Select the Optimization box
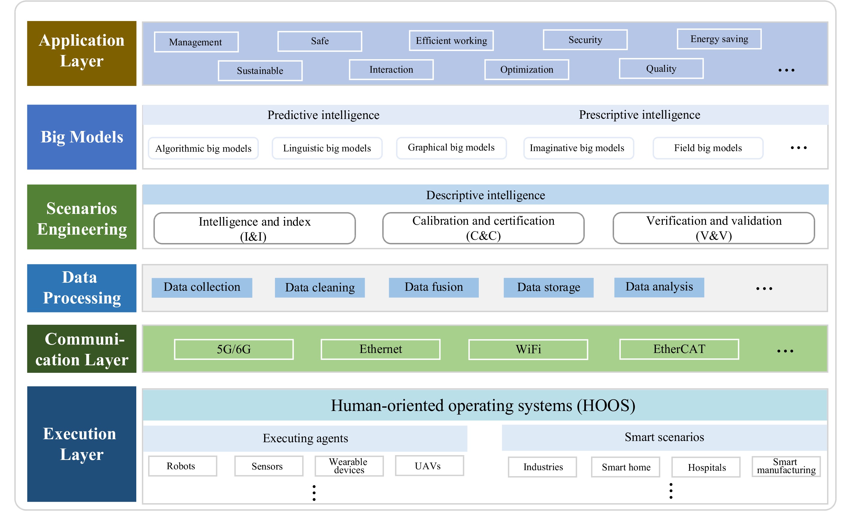This screenshot has height=511, width=851. pos(527,70)
